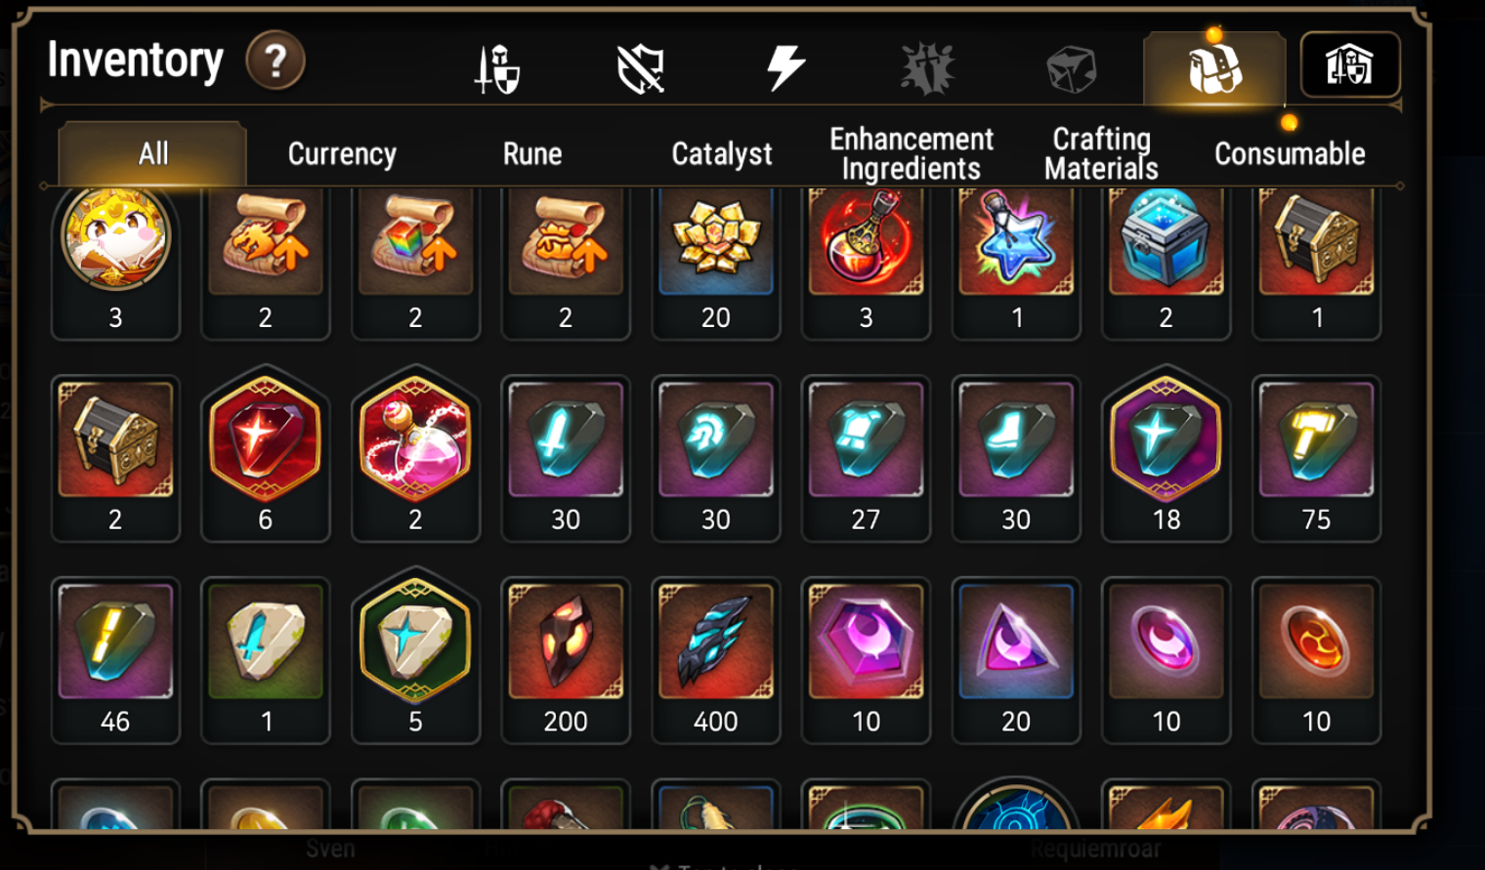Select the gold flower item with count 20
The height and width of the screenshot is (870, 1485).
coord(716,262)
